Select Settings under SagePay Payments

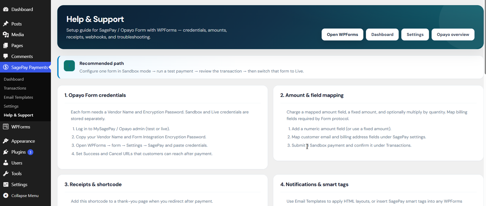(x=11, y=106)
